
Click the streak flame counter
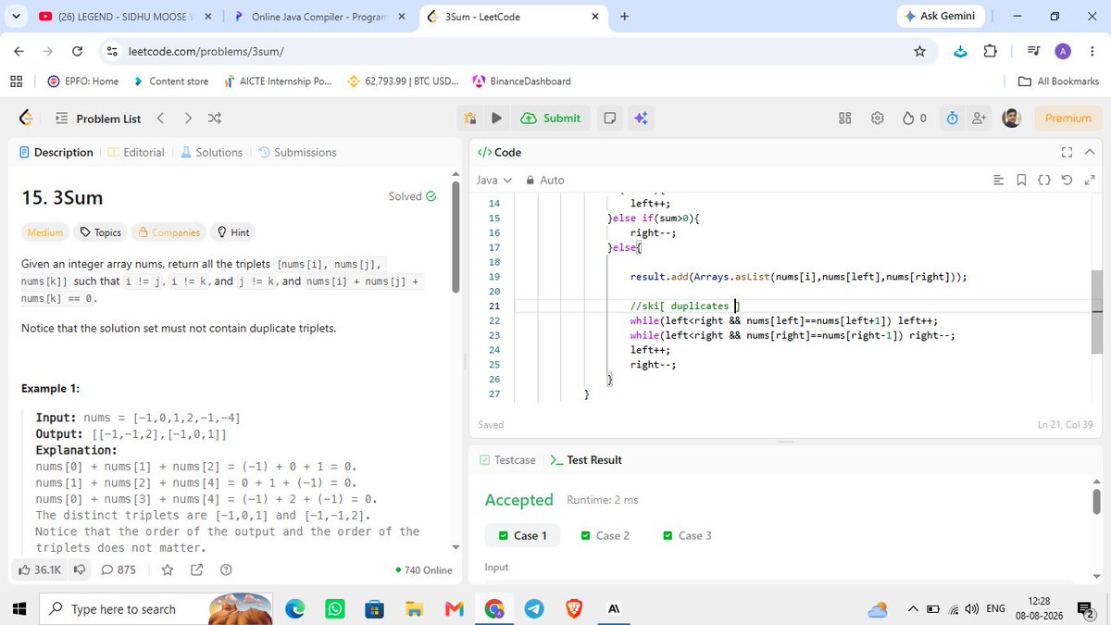[x=914, y=119]
